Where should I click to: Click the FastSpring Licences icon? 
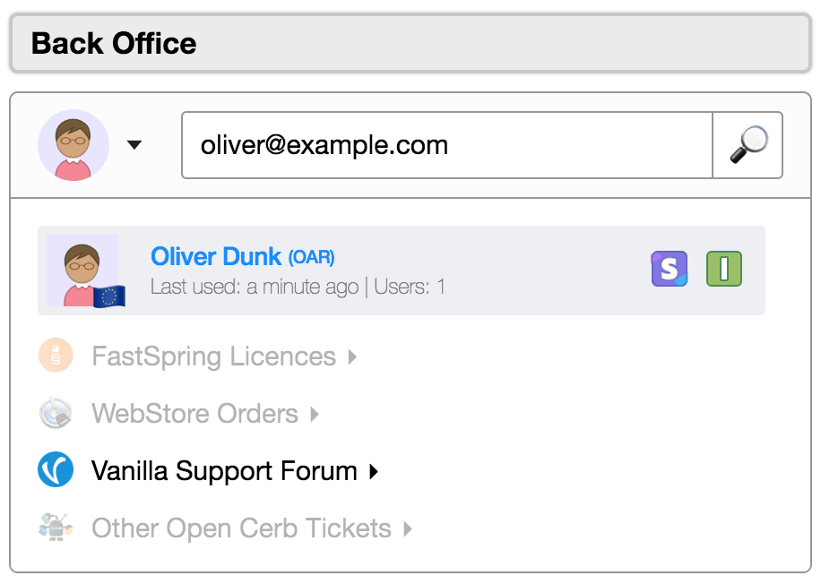coord(56,356)
